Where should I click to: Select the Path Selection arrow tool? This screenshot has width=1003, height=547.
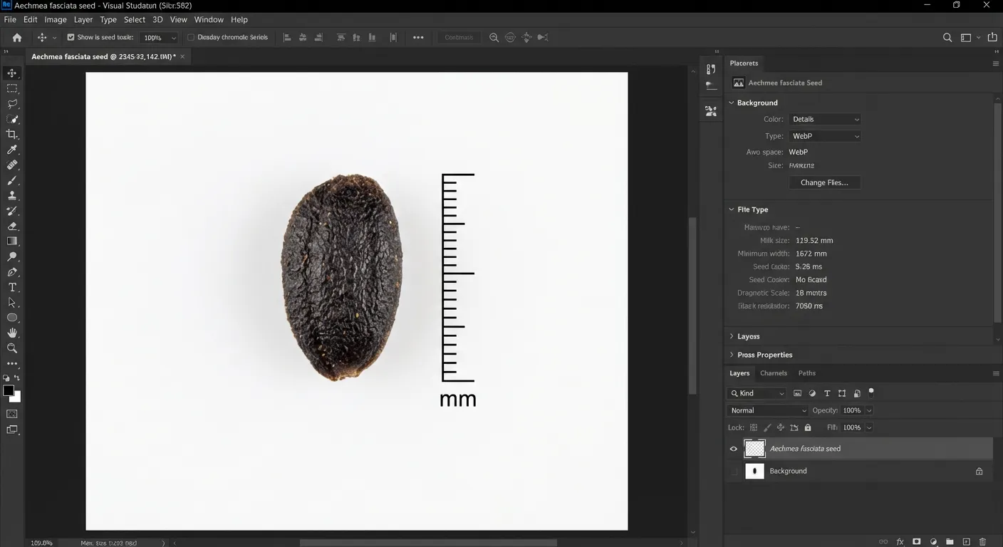click(x=12, y=303)
